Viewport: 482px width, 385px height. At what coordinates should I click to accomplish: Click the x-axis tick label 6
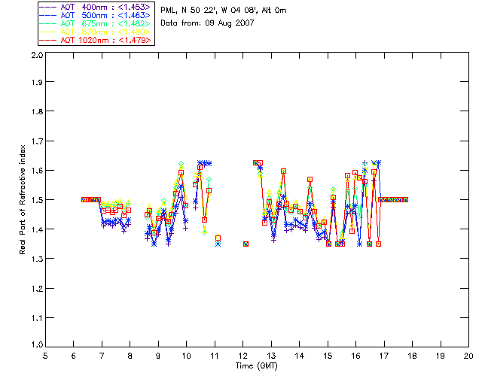74,356
